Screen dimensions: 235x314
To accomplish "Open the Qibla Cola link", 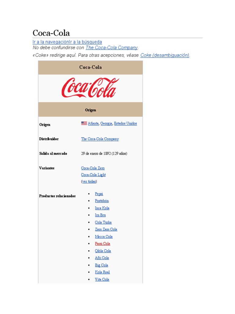I will [x=103, y=251].
